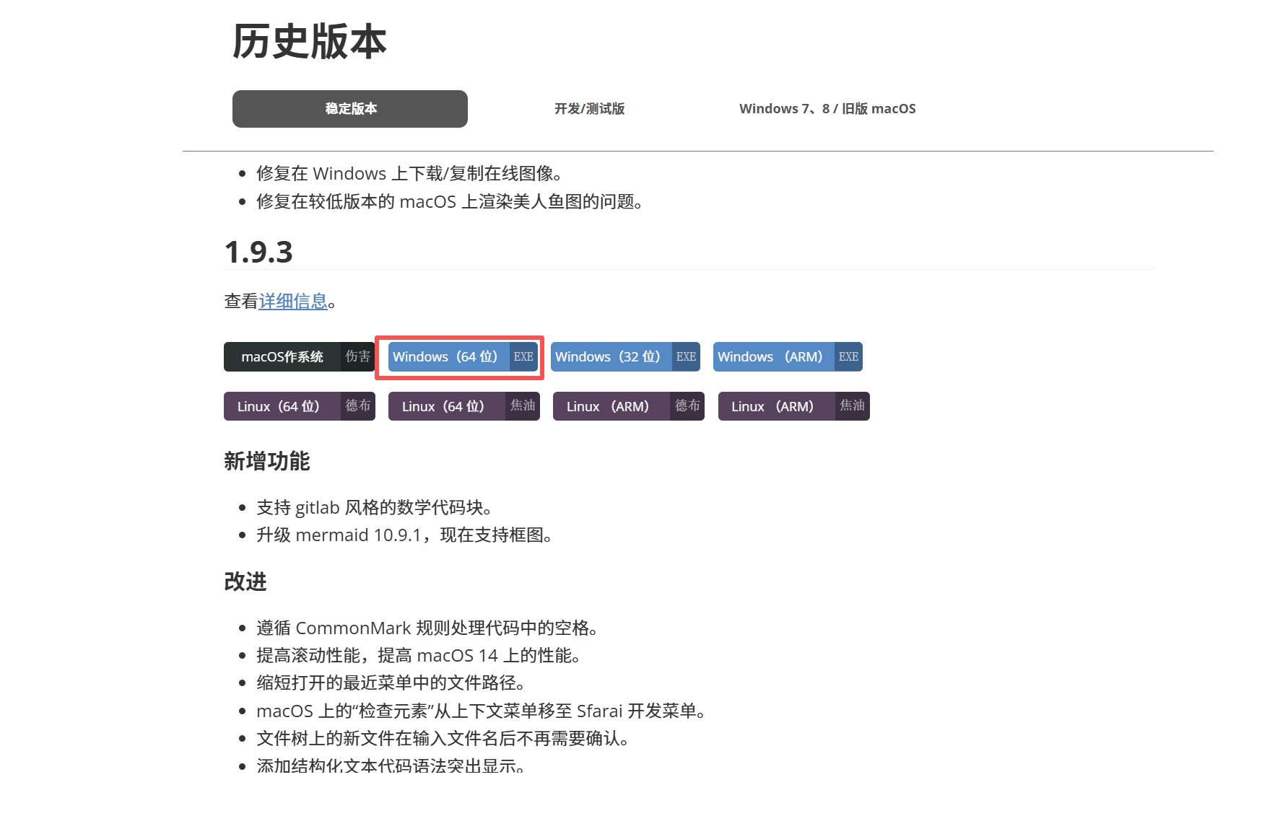The image size is (1280, 816).
Task: Click the line 支持 gitlab 风格的数学代码块
Action: 374,507
